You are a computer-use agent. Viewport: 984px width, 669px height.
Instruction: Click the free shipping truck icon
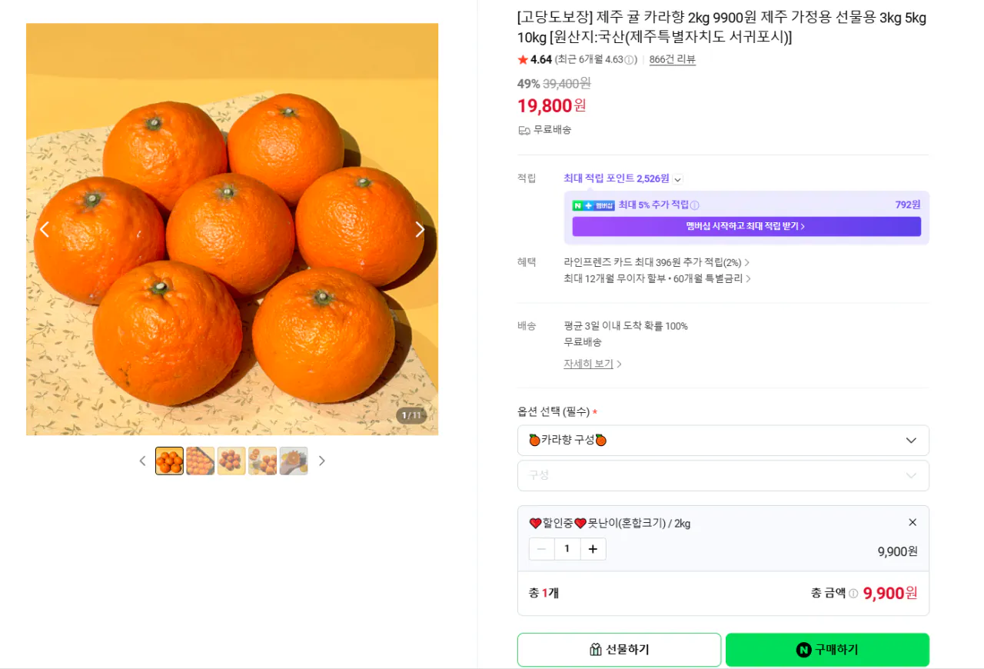(524, 130)
